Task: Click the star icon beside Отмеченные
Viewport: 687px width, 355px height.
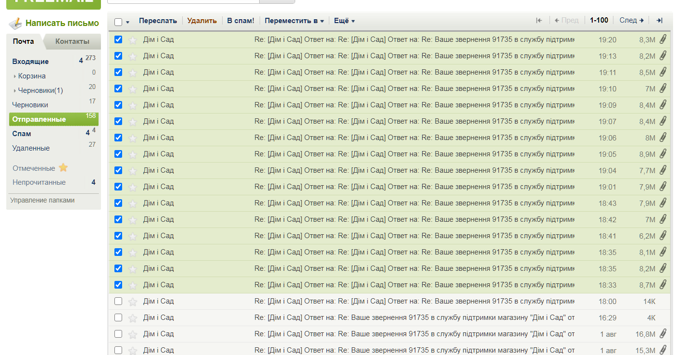Action: click(63, 168)
